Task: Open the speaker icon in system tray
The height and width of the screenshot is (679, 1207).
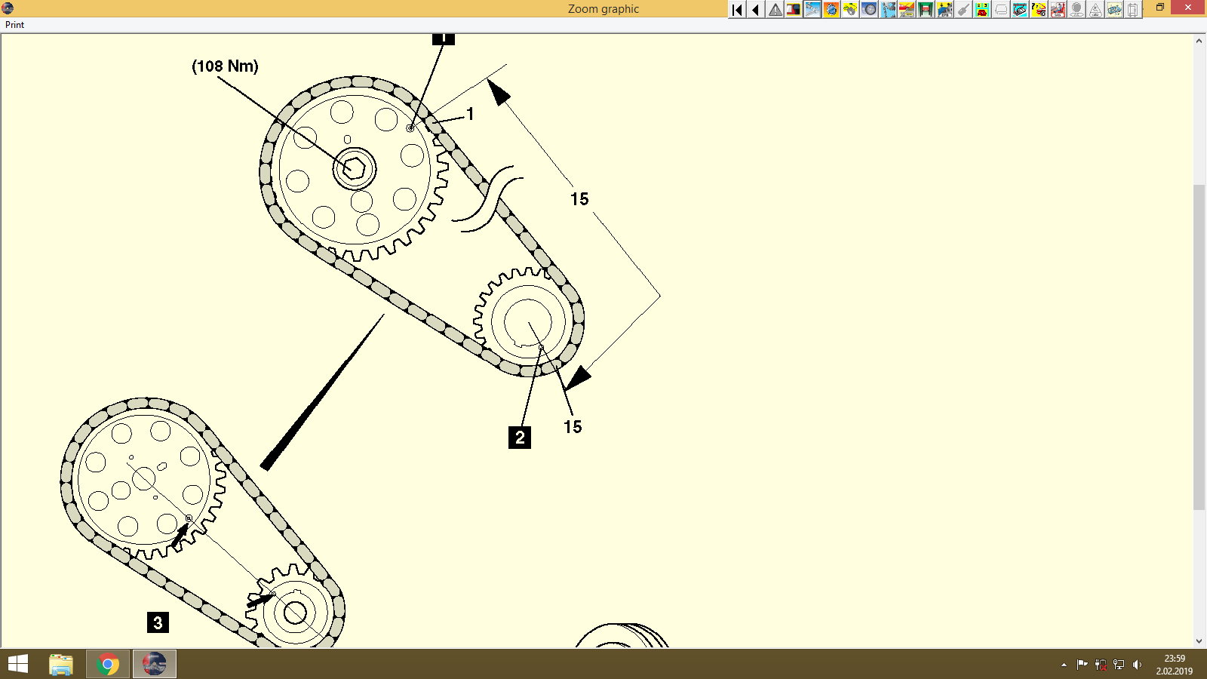Action: click(x=1137, y=665)
